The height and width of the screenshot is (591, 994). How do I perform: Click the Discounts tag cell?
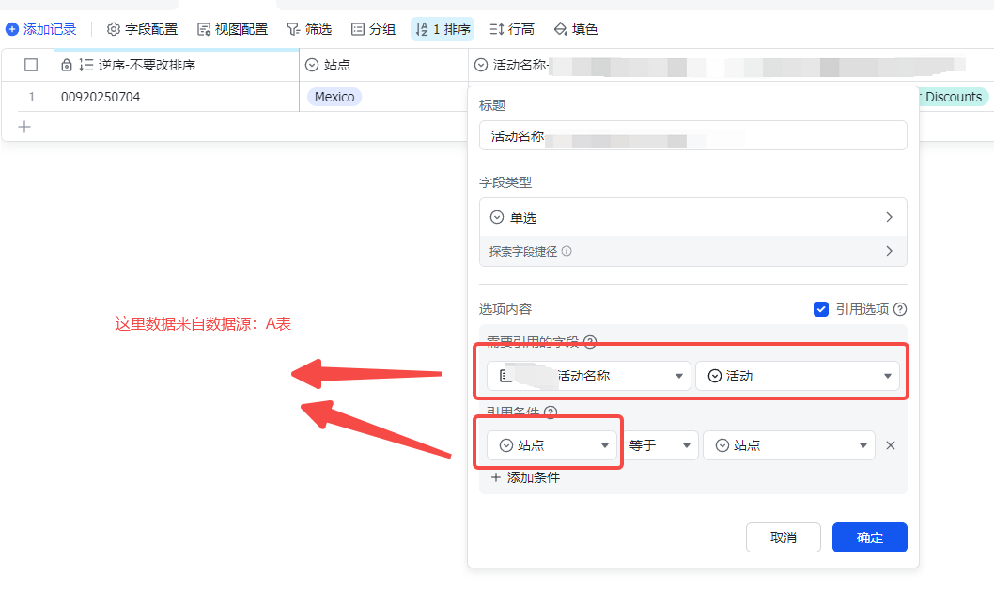953,97
